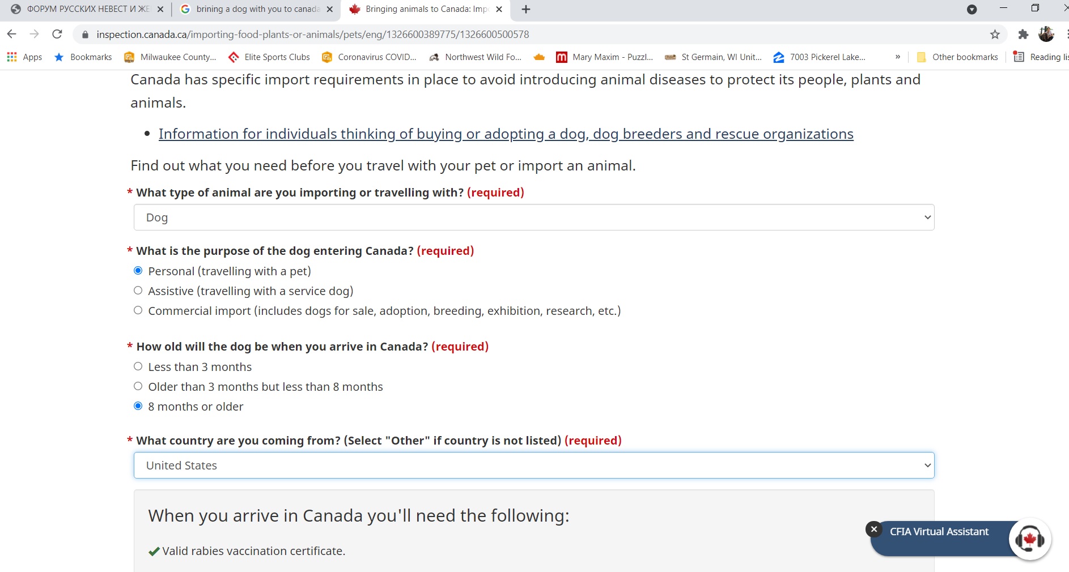
Task: Select Less than 3 months age
Action: [x=138, y=366]
